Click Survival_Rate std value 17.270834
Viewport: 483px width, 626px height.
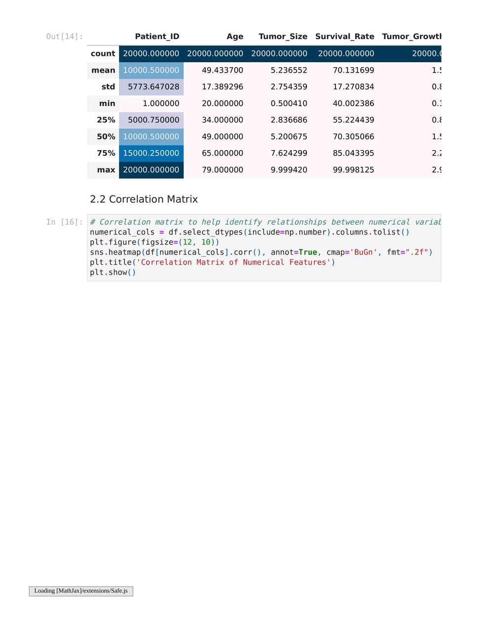click(x=353, y=86)
